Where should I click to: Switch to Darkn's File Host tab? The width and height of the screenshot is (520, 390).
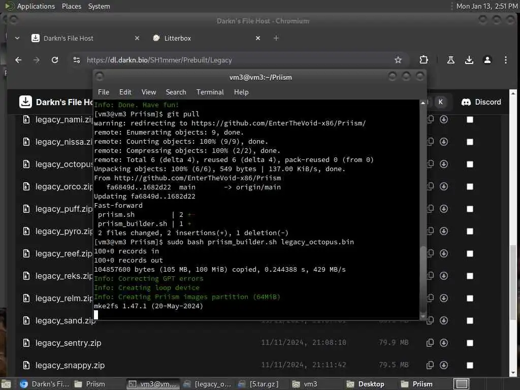(85, 38)
